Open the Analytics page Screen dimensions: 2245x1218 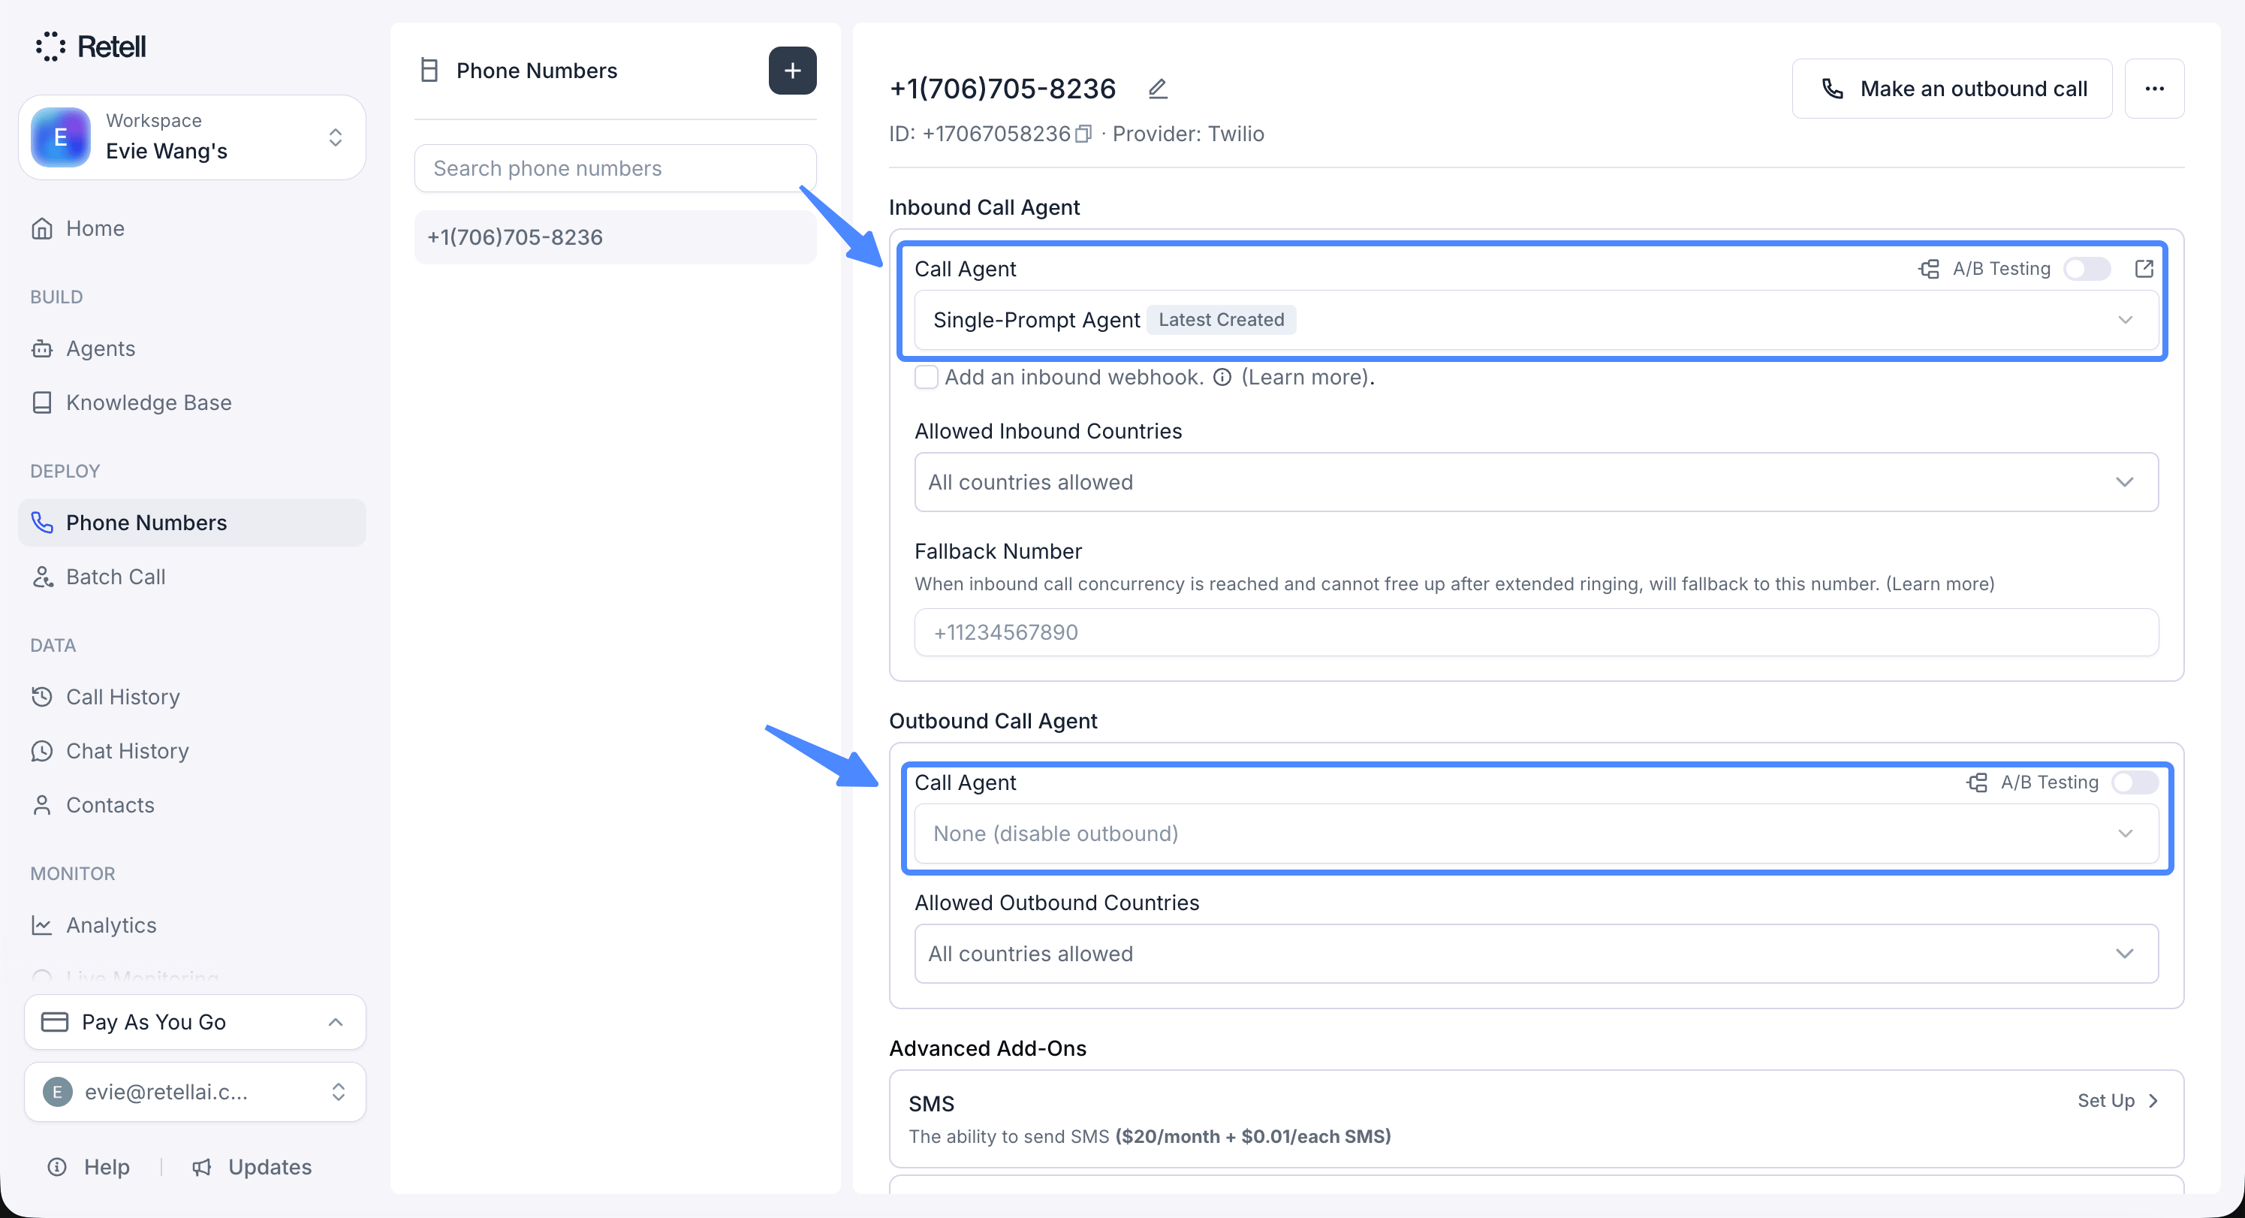click(x=191, y=925)
